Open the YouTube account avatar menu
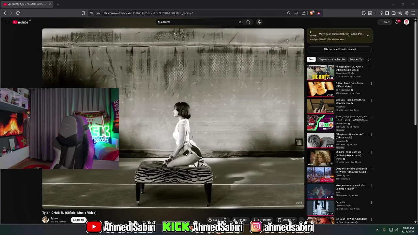 click(406, 22)
